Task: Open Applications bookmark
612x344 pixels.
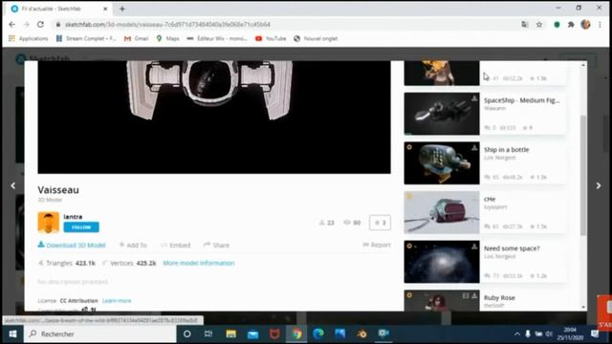Action: tap(28, 38)
